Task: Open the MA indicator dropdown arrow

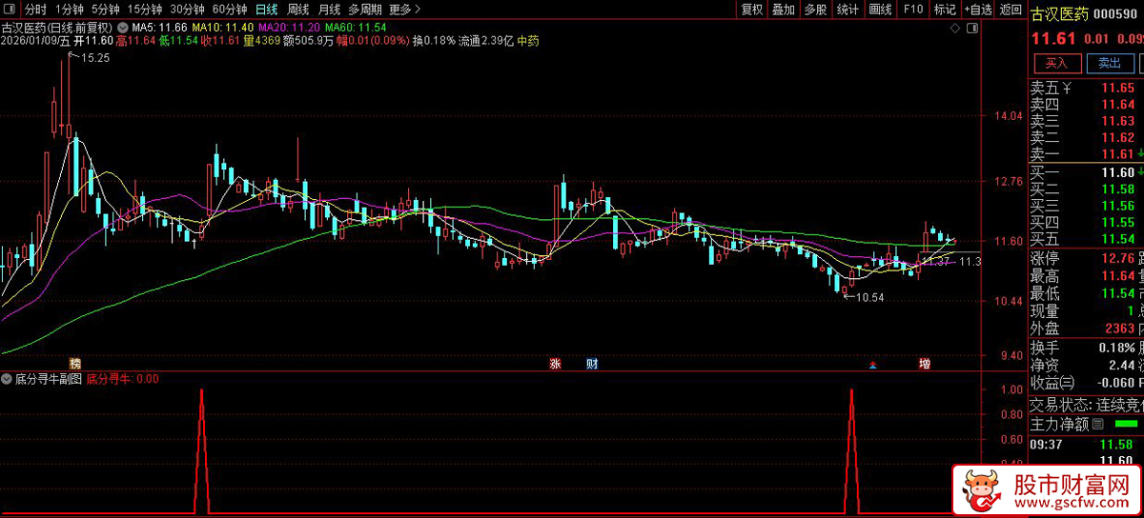Action: pyautogui.click(x=120, y=27)
